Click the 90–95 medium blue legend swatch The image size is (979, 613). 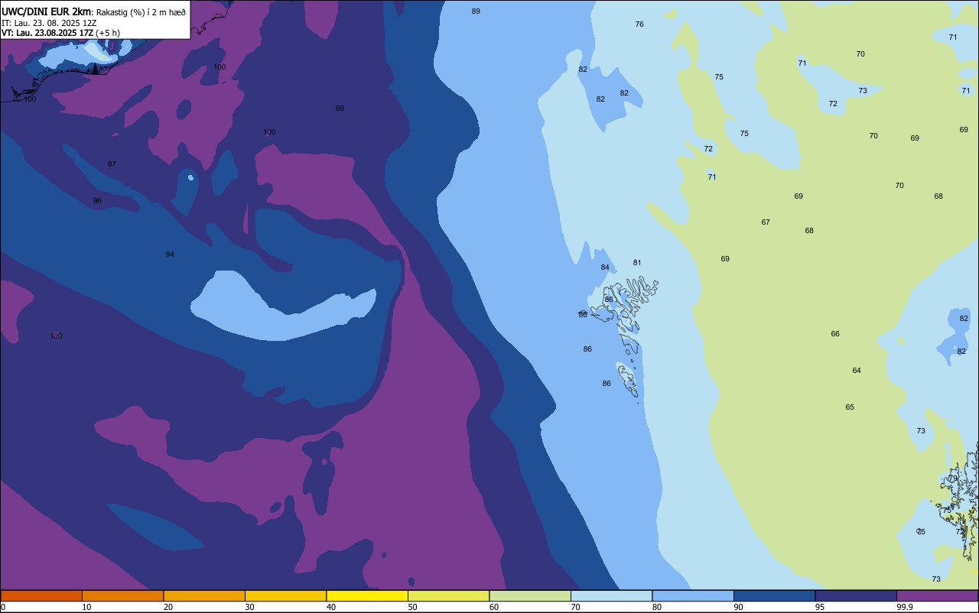(774, 595)
